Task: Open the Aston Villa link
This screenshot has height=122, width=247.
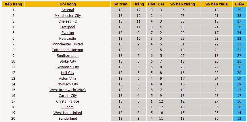Action: (68, 79)
